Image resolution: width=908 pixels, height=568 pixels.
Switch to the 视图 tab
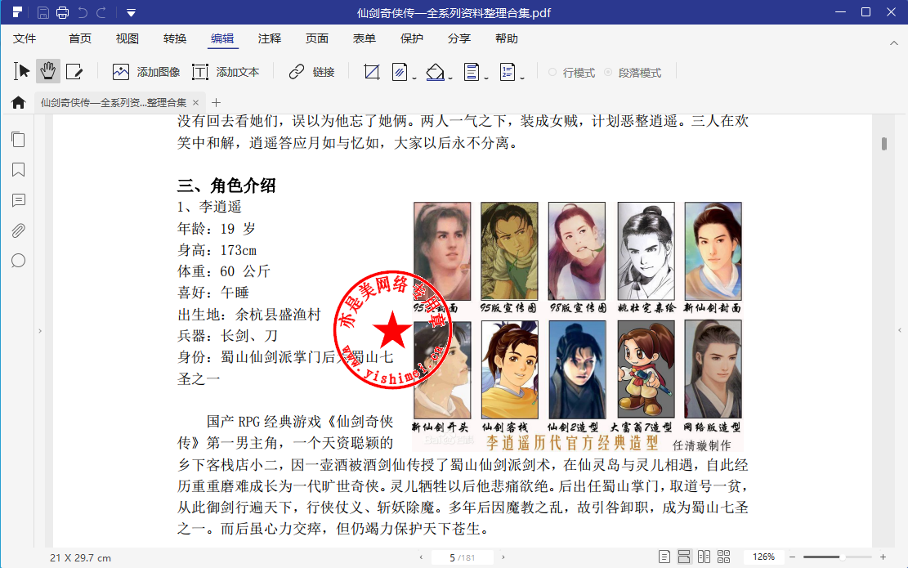(127, 38)
